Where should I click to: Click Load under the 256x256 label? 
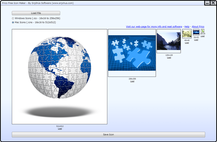(x=132, y=81)
